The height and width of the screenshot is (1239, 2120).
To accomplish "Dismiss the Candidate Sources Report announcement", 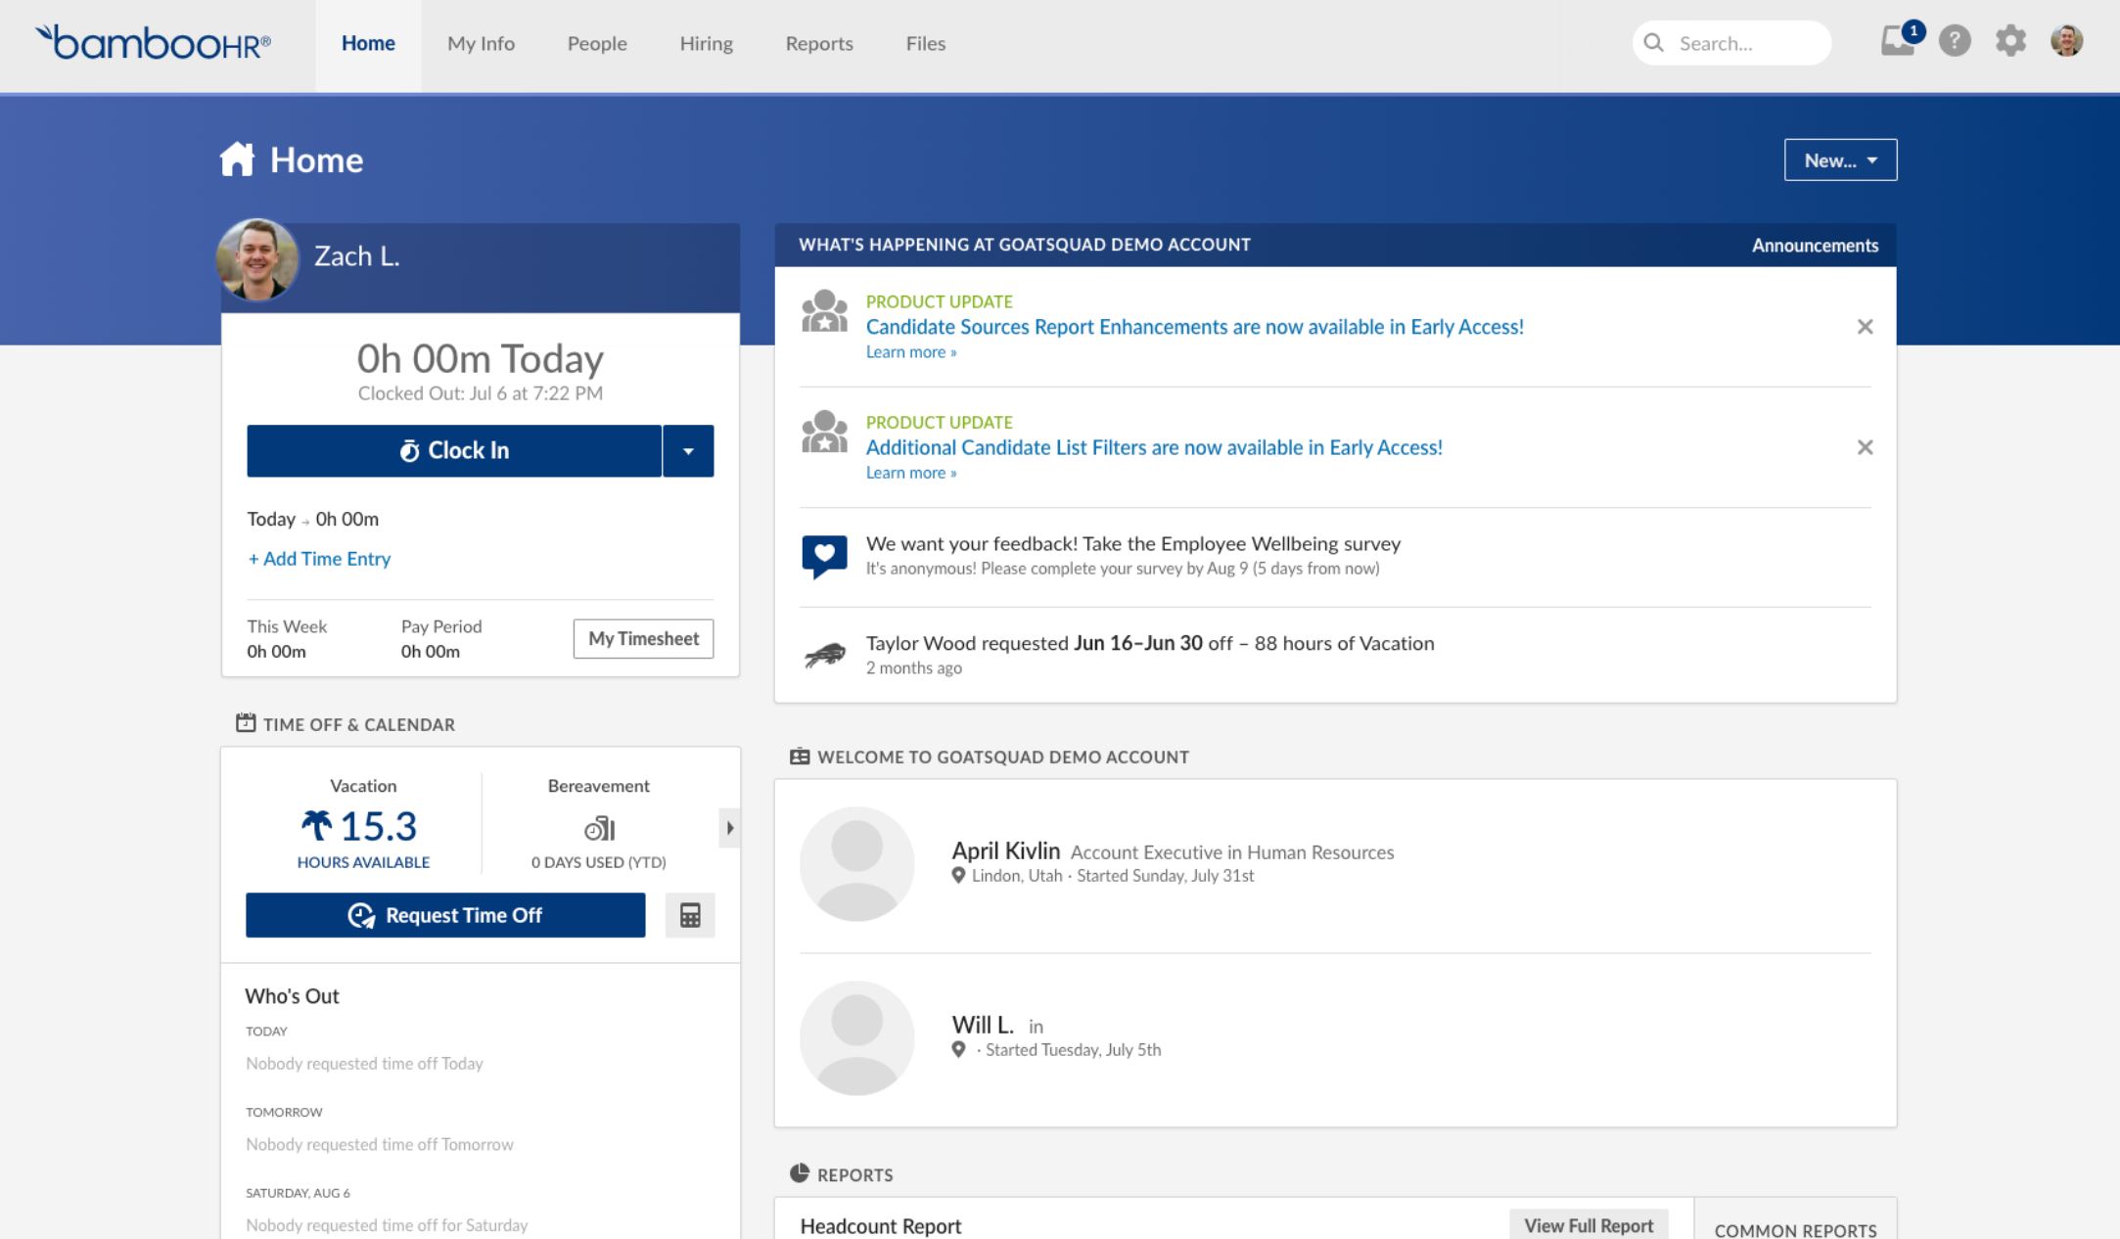I will point(1866,326).
